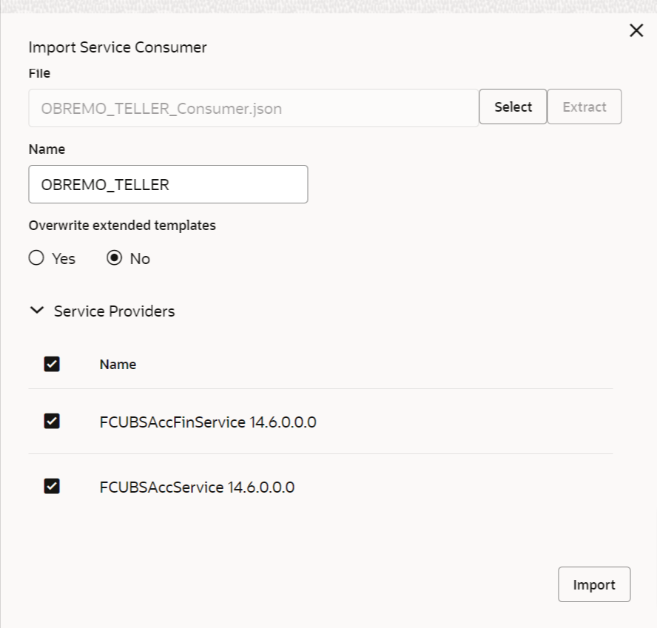Select the FCUBSAccFinService 14.6.0.0.0 row text

coord(208,422)
